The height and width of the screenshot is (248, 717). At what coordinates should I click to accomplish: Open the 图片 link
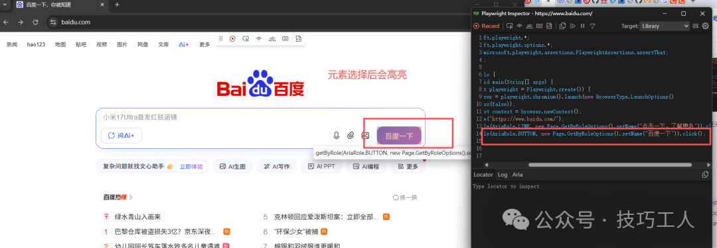pyautogui.click(x=122, y=45)
